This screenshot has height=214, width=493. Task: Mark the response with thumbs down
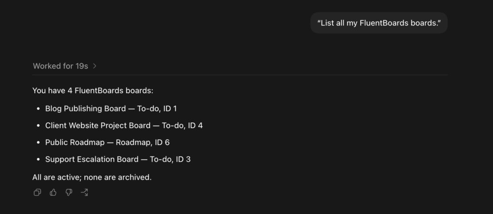[x=69, y=192]
